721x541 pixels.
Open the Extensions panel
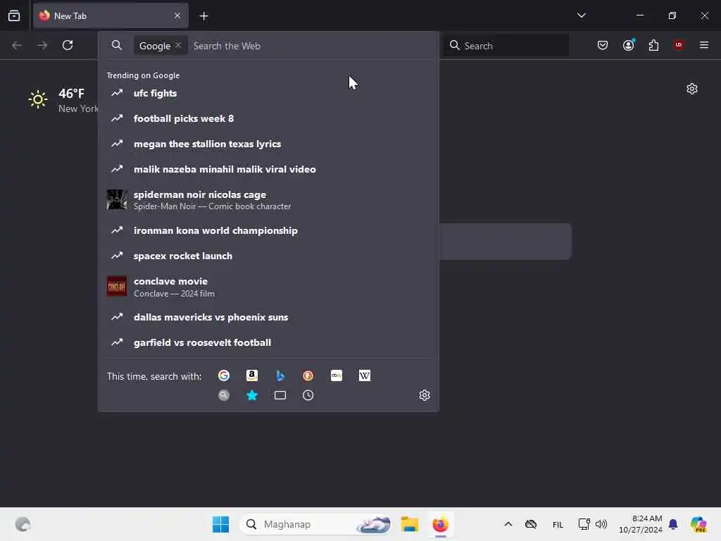(x=653, y=45)
